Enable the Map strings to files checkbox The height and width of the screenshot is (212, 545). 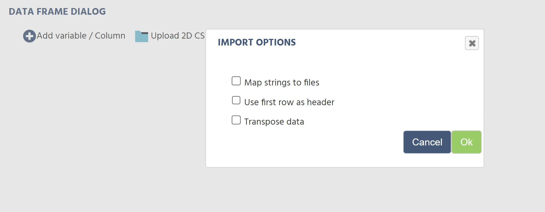(236, 81)
